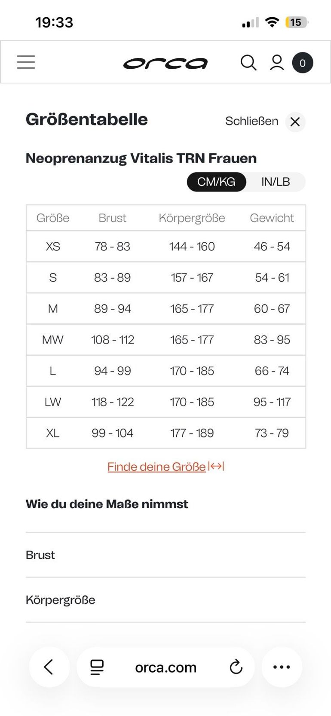Close the size chart with X icon
Screen dimensions: 331x716
click(x=295, y=122)
